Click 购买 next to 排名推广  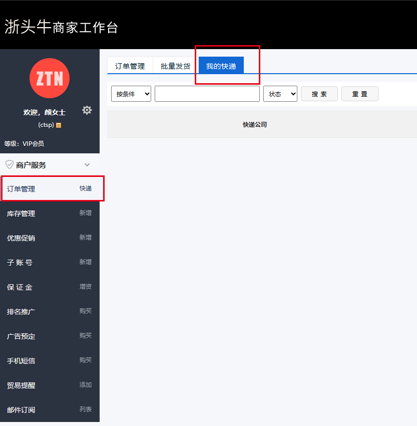(x=86, y=311)
